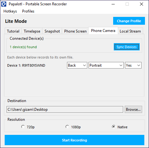Expand the Yes dropdown for Device 1
This screenshot has width=149, height=148.
[x=133, y=65]
